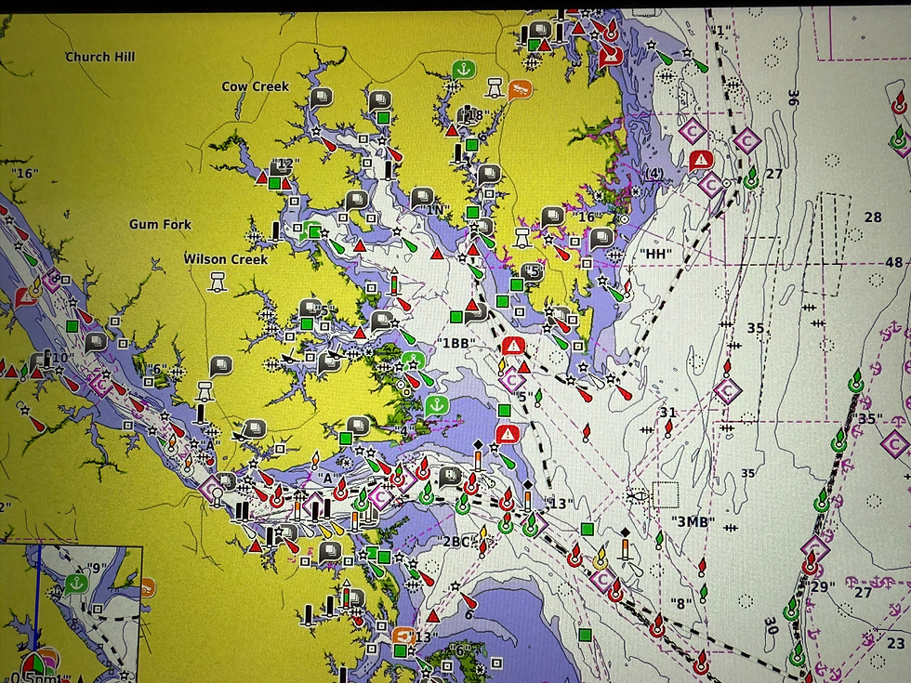
Task: Select the "Gum Fork" place label
Action: (160, 224)
